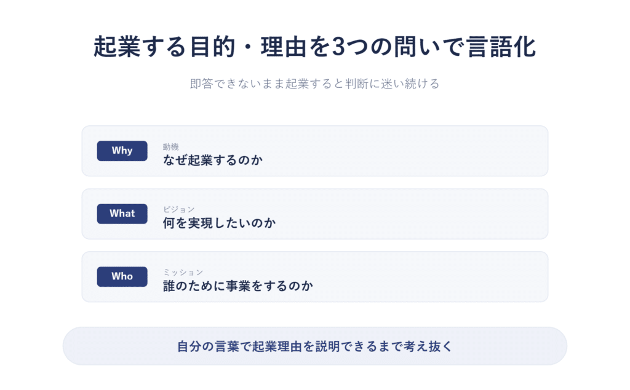The width and height of the screenshot is (630, 390).
Task: Select the bottom banner 自分の言葉で起業理由を説明できるまで考え抜く
Action: (x=314, y=346)
